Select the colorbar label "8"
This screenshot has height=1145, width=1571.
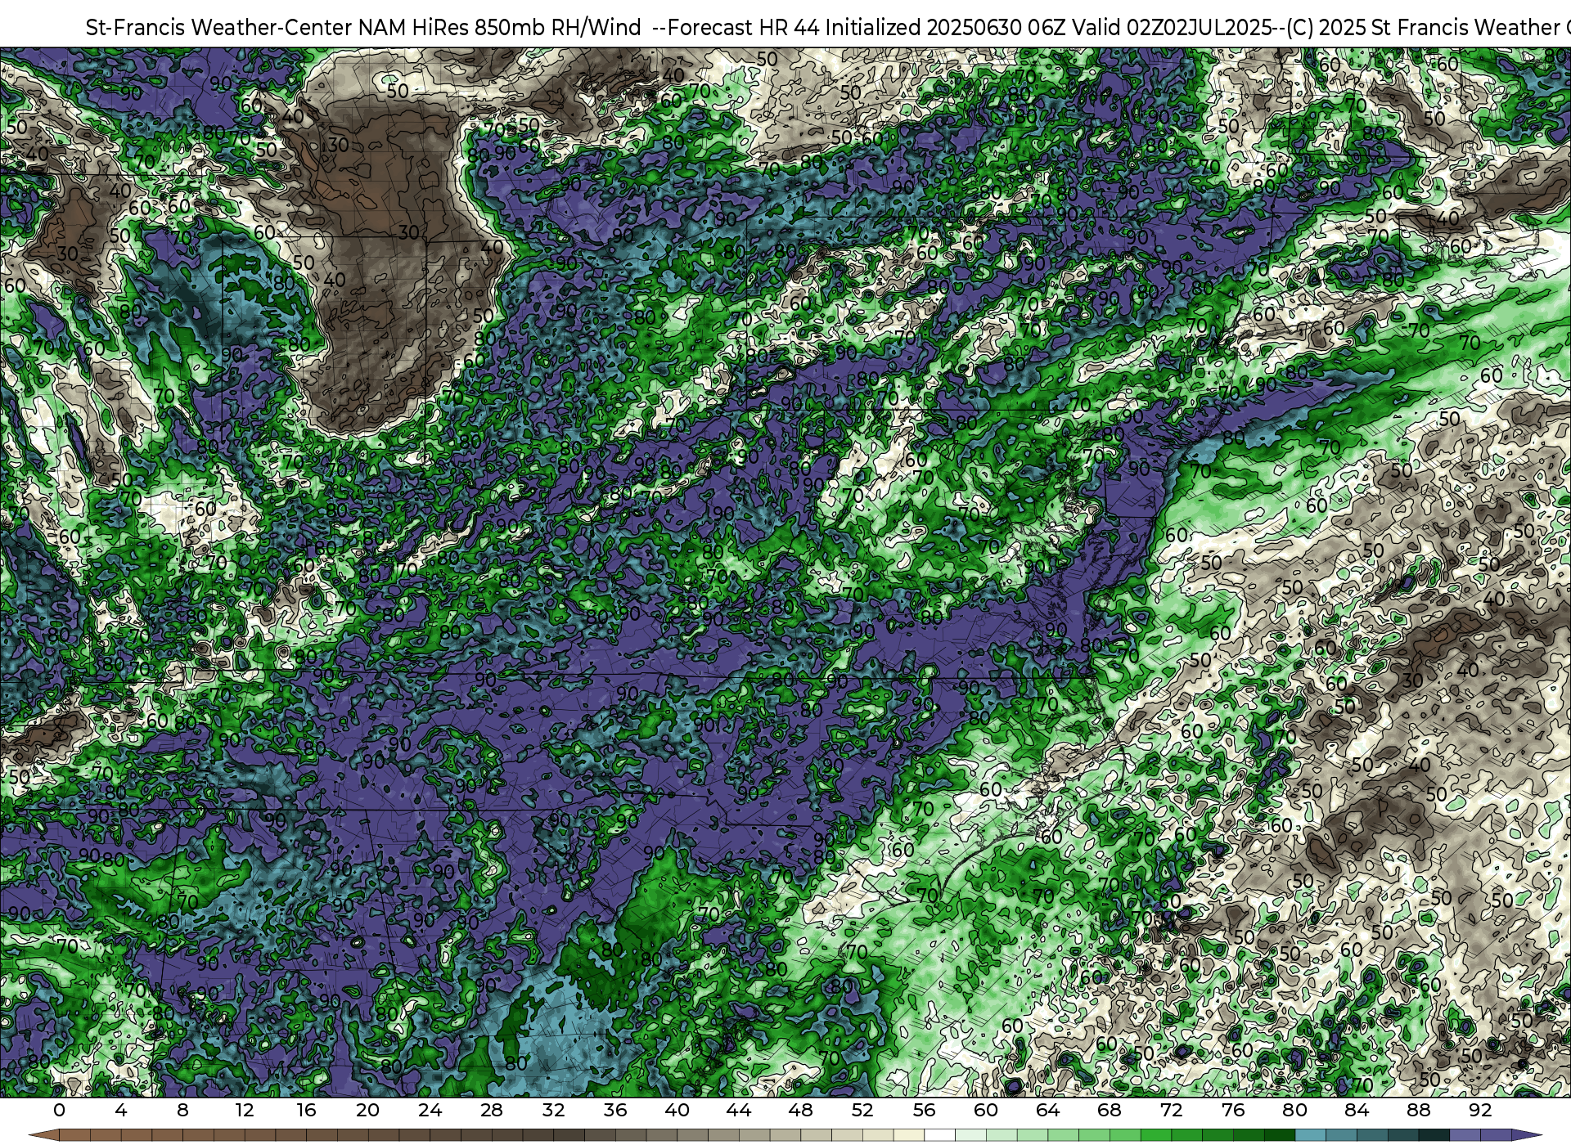click(182, 1110)
